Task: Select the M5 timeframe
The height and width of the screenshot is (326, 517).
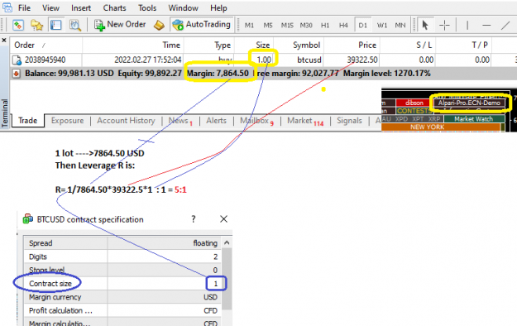Action: coord(268,26)
